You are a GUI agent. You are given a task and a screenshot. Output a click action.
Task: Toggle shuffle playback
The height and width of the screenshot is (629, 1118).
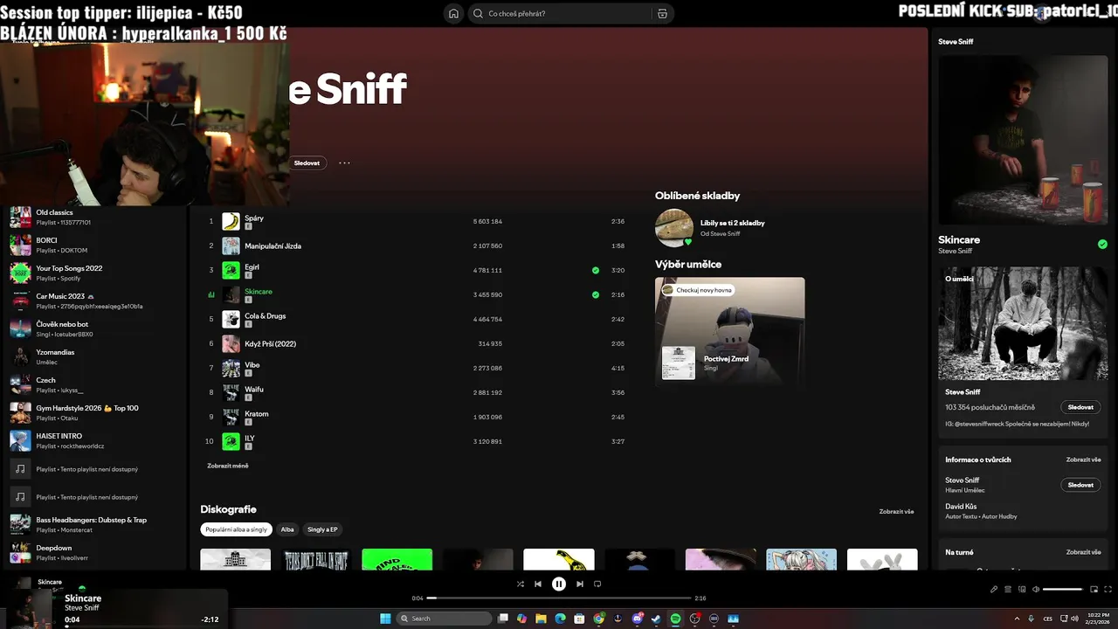[521, 584]
